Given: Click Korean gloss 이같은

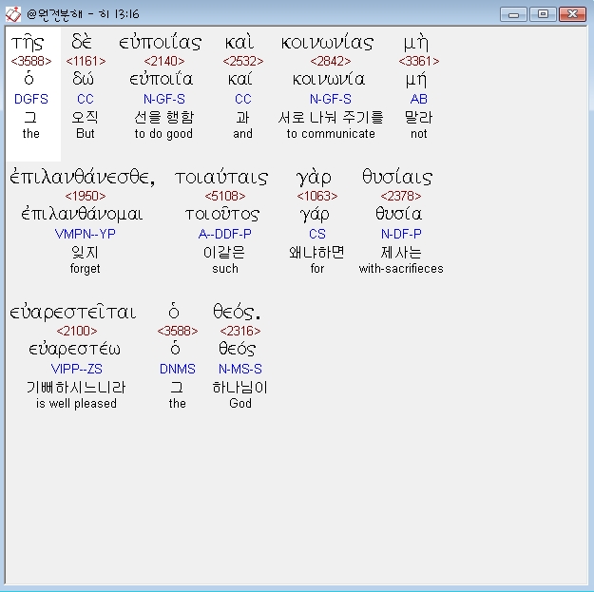Looking at the screenshot, I should [224, 252].
